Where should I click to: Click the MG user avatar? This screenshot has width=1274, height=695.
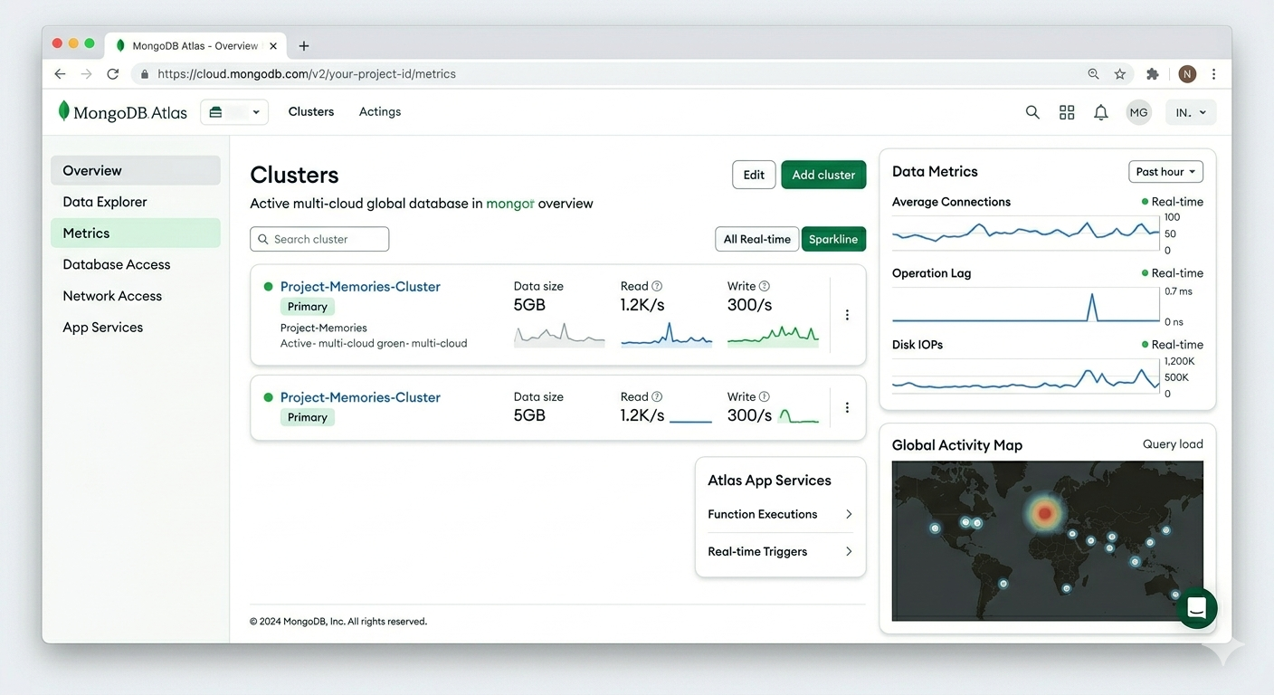click(x=1138, y=112)
